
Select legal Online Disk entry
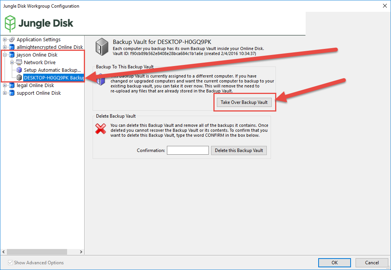35,85
